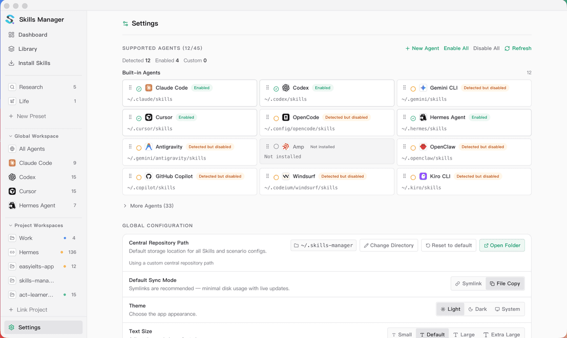This screenshot has width=567, height=338.
Task: Click the GitHub Copilot logo icon
Action: 149,176
